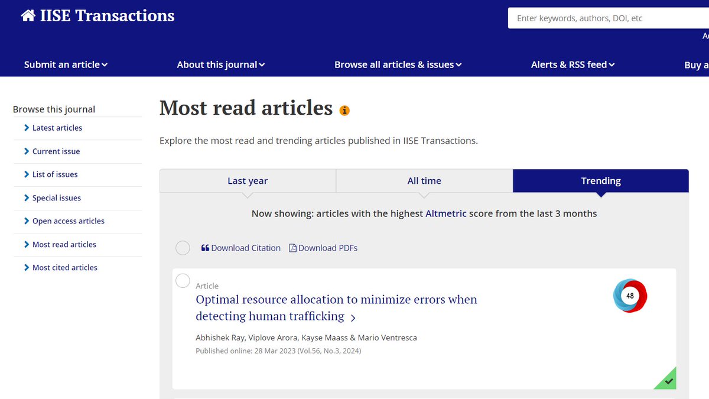Go to Special issues in the sidebar
709x399 pixels.
tap(57, 198)
